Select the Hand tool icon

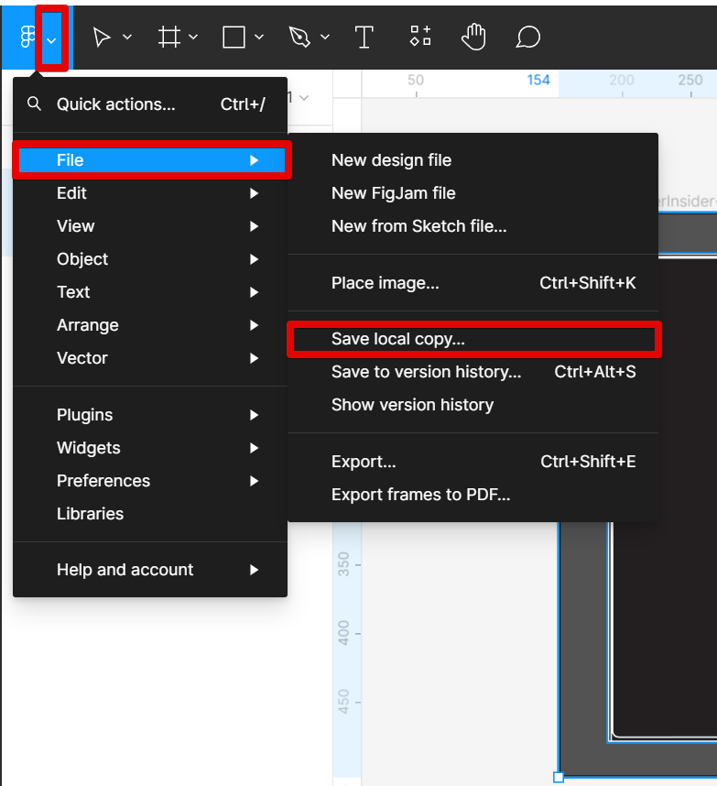tap(473, 38)
